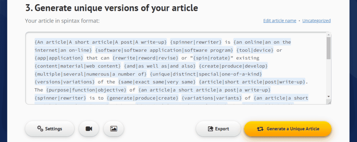Click the {content|material|web content} spintax group
The height and width of the screenshot is (142, 357).
coord(78,66)
